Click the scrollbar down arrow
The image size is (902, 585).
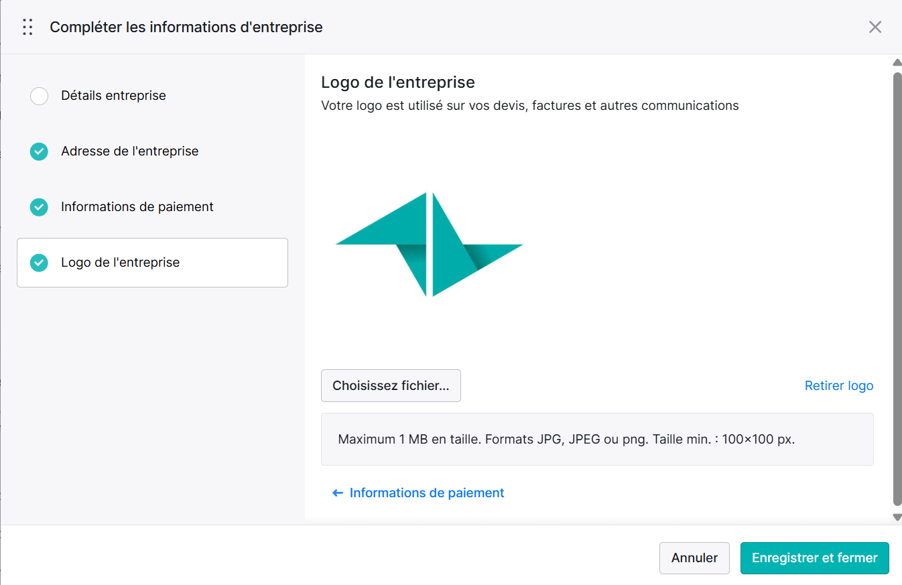pos(897,517)
